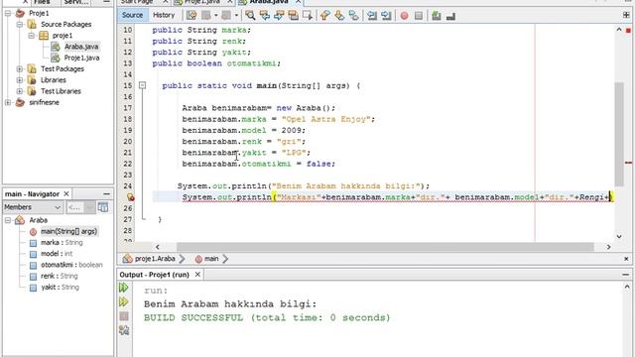Click the editor vertical scrollbar thumb
This screenshot has width=635, height=357.
click(619, 134)
